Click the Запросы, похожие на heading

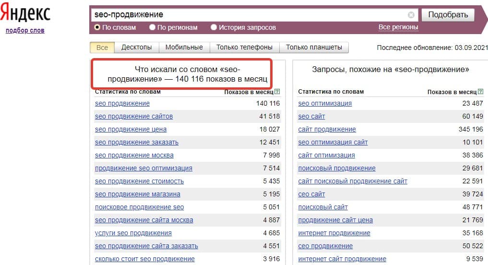[x=391, y=70]
